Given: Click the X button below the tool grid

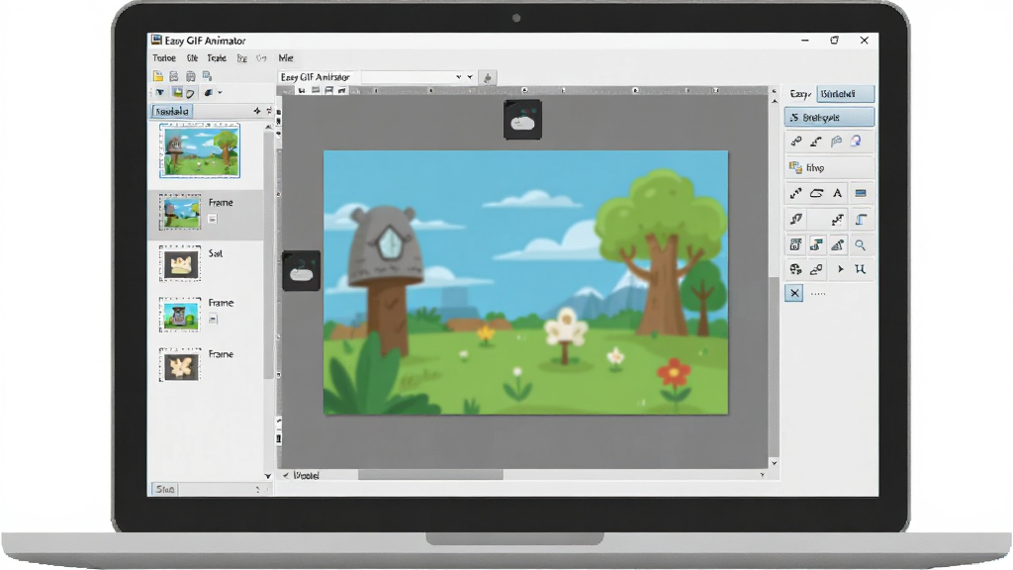Looking at the screenshot, I should [794, 293].
